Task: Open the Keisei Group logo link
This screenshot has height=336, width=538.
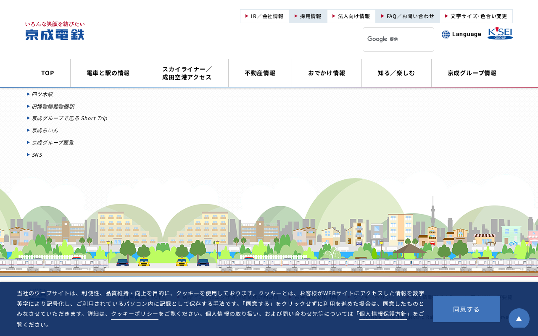Action: click(x=500, y=34)
